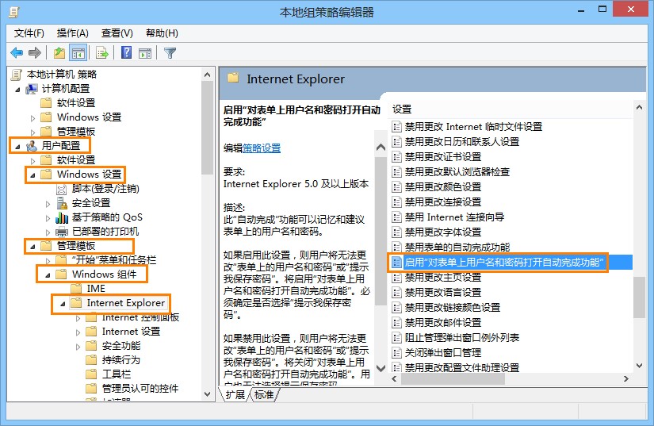Click the 策略设置 edit link

coord(262,148)
